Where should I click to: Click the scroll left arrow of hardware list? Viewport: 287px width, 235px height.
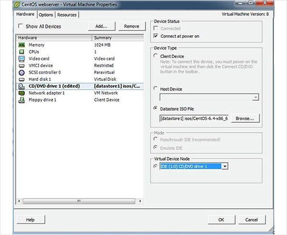[19, 201]
